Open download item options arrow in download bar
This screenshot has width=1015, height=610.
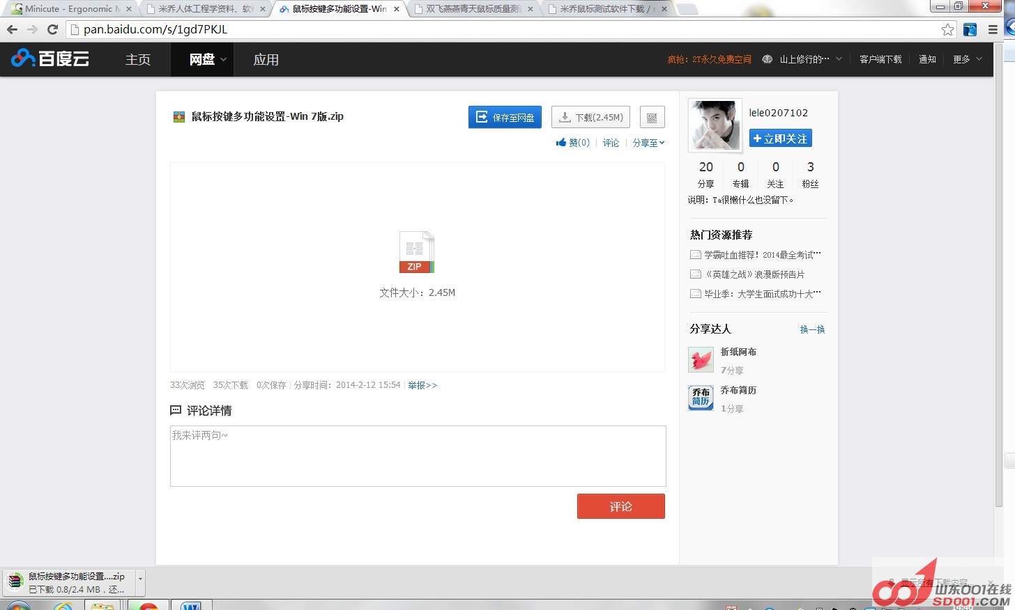pos(140,579)
